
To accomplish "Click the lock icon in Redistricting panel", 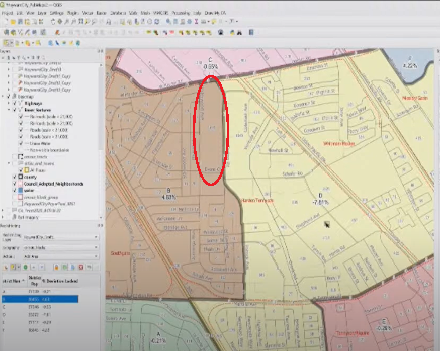I will point(57,267).
